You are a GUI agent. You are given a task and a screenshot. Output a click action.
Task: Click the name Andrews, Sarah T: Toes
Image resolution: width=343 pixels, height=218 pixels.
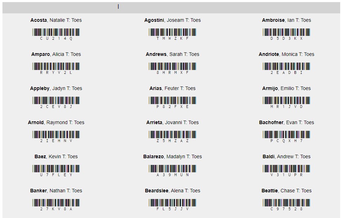tap(172, 54)
